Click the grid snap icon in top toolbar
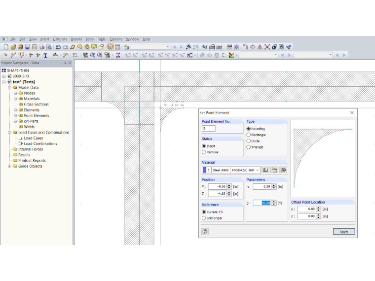This screenshot has height=281, width=375. pyautogui.click(x=236, y=47)
